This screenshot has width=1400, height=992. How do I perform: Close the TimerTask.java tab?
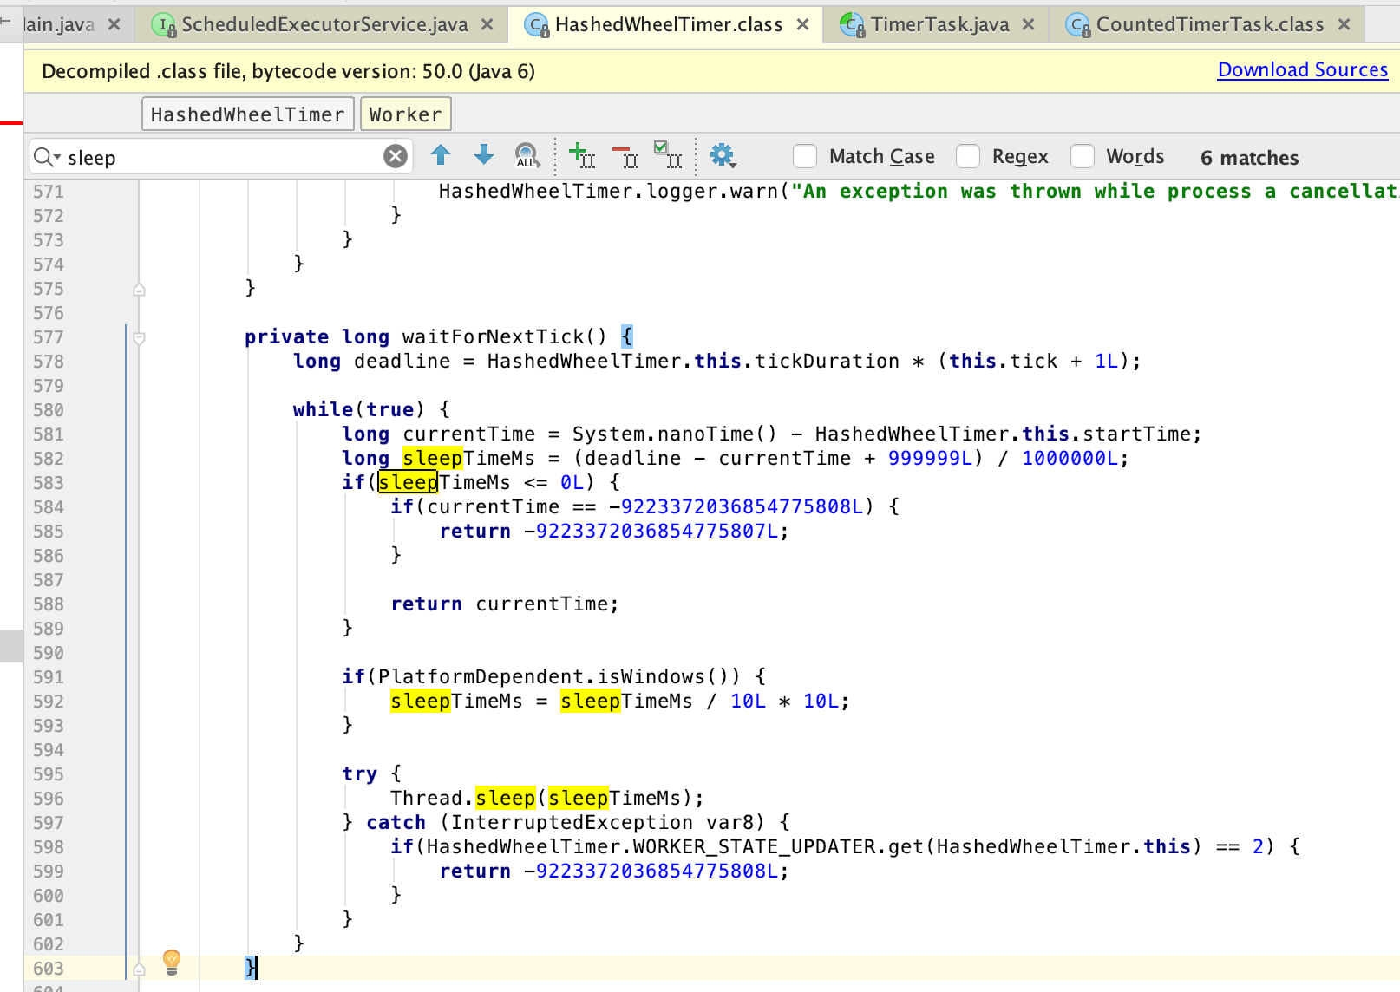click(x=1029, y=25)
